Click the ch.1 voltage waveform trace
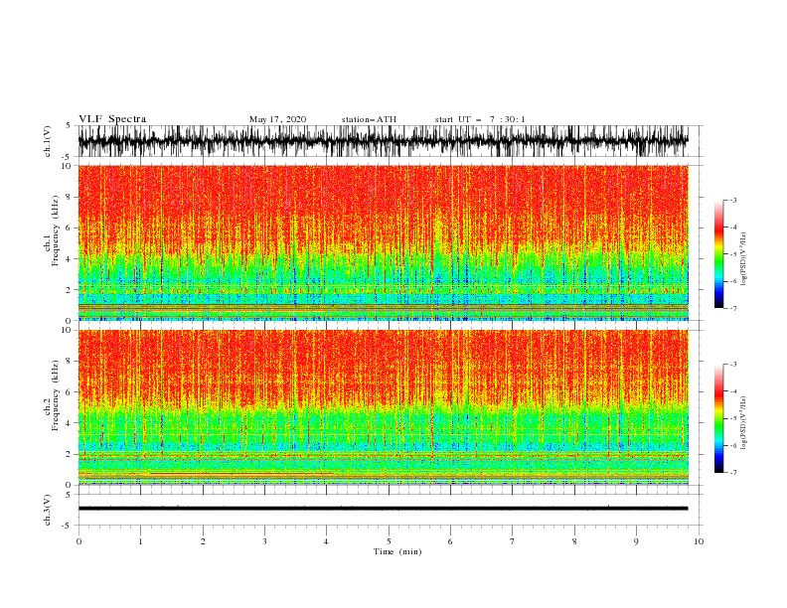This screenshot has width=787, height=608. pos(383,141)
